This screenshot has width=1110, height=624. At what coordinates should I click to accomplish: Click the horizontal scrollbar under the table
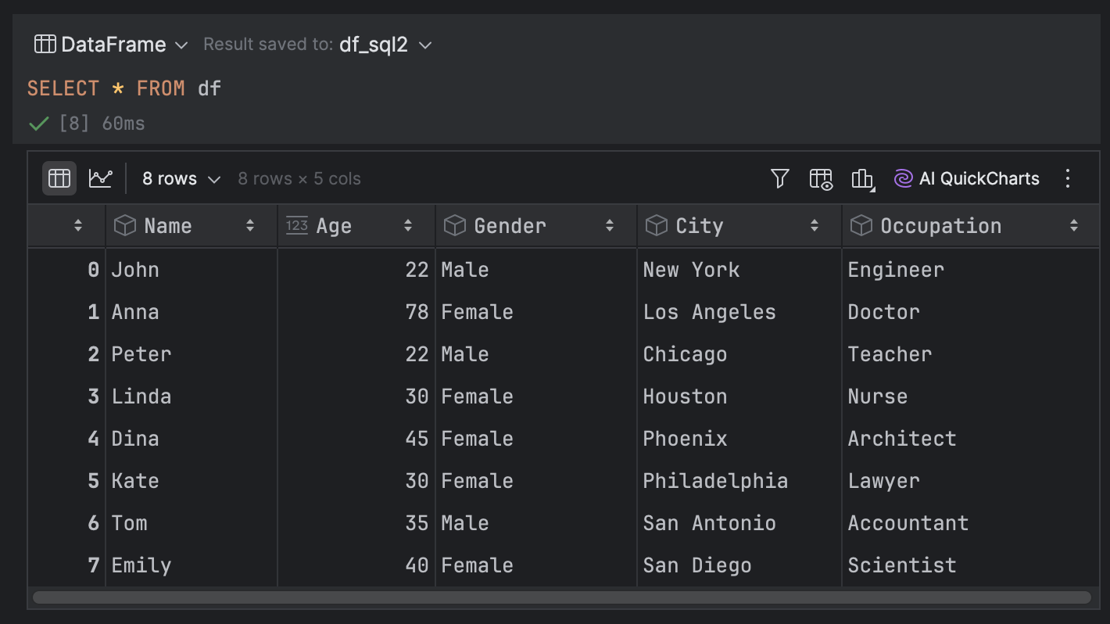click(x=561, y=597)
